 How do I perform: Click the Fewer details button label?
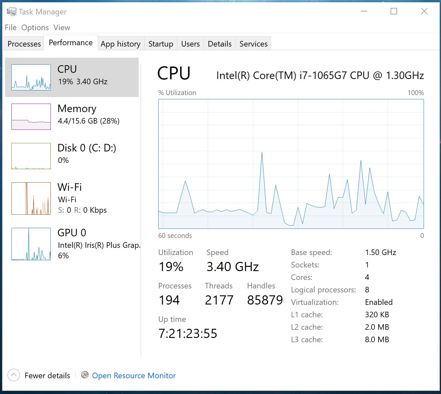48,375
